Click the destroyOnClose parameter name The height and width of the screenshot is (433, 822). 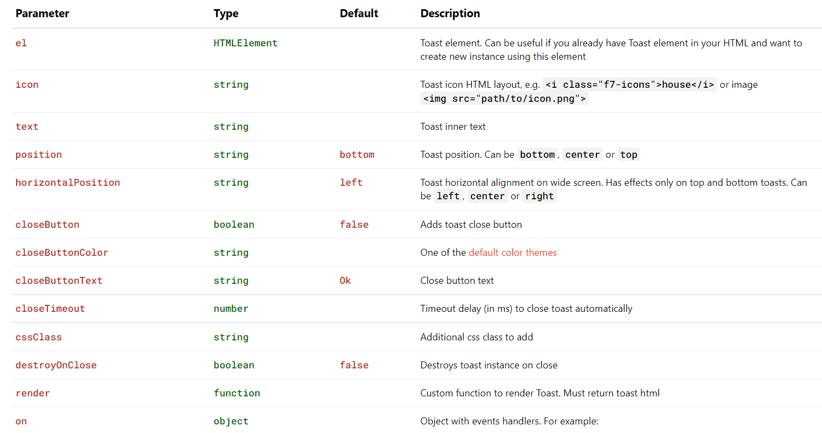56,365
